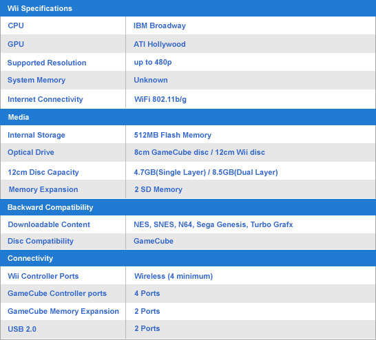Click the 2 SD Memory value
The height and width of the screenshot is (340, 376).
point(158,189)
